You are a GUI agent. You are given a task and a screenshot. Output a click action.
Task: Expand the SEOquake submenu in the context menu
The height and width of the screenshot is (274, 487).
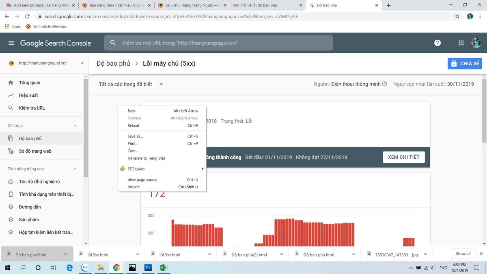tap(162, 169)
